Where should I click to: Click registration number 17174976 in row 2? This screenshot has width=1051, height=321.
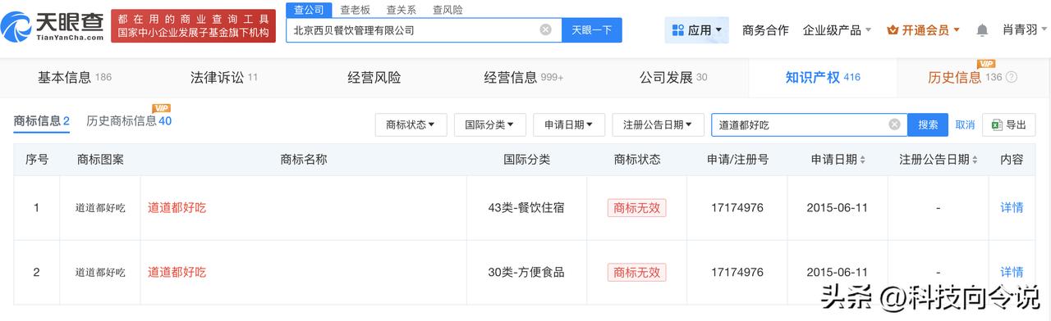(x=737, y=272)
